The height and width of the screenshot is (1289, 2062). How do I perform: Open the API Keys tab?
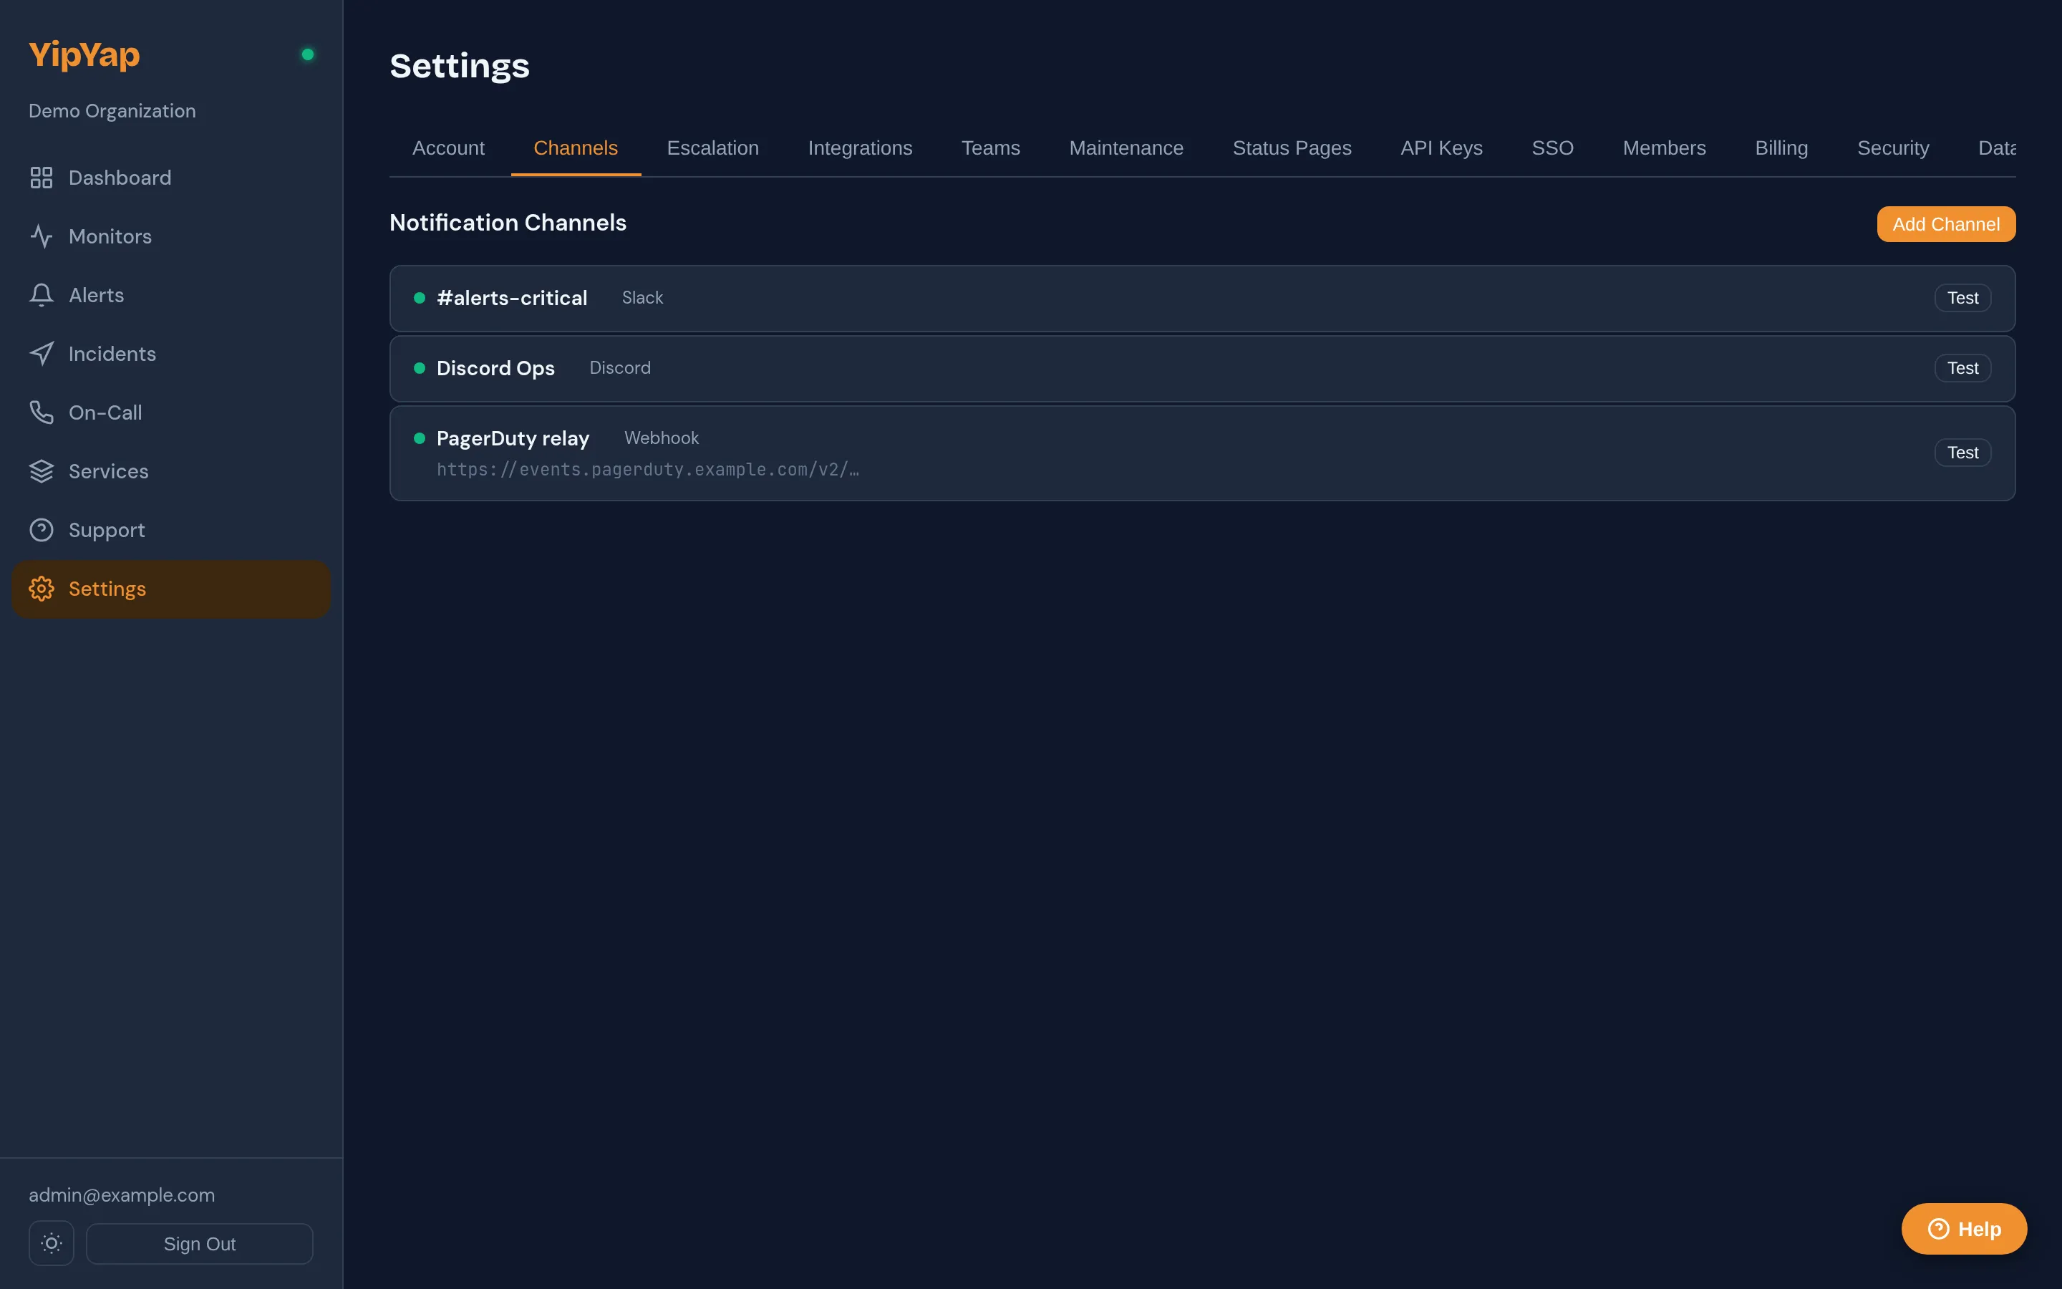tap(1440, 148)
